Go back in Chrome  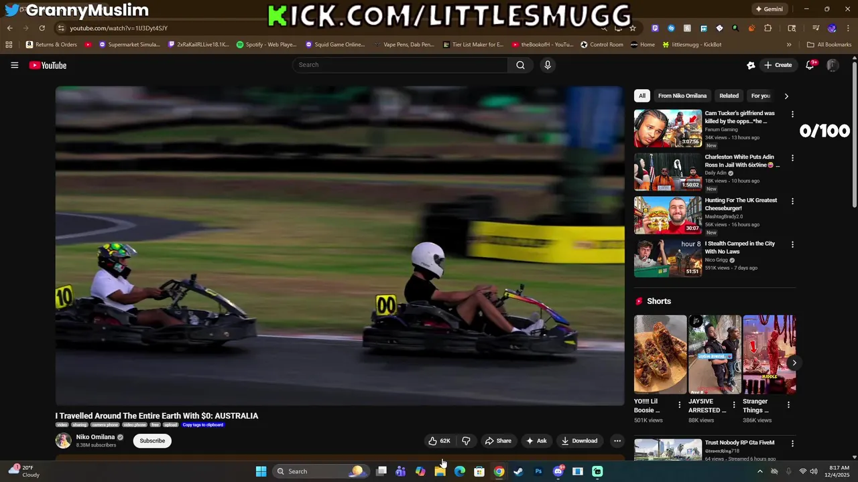(x=9, y=28)
